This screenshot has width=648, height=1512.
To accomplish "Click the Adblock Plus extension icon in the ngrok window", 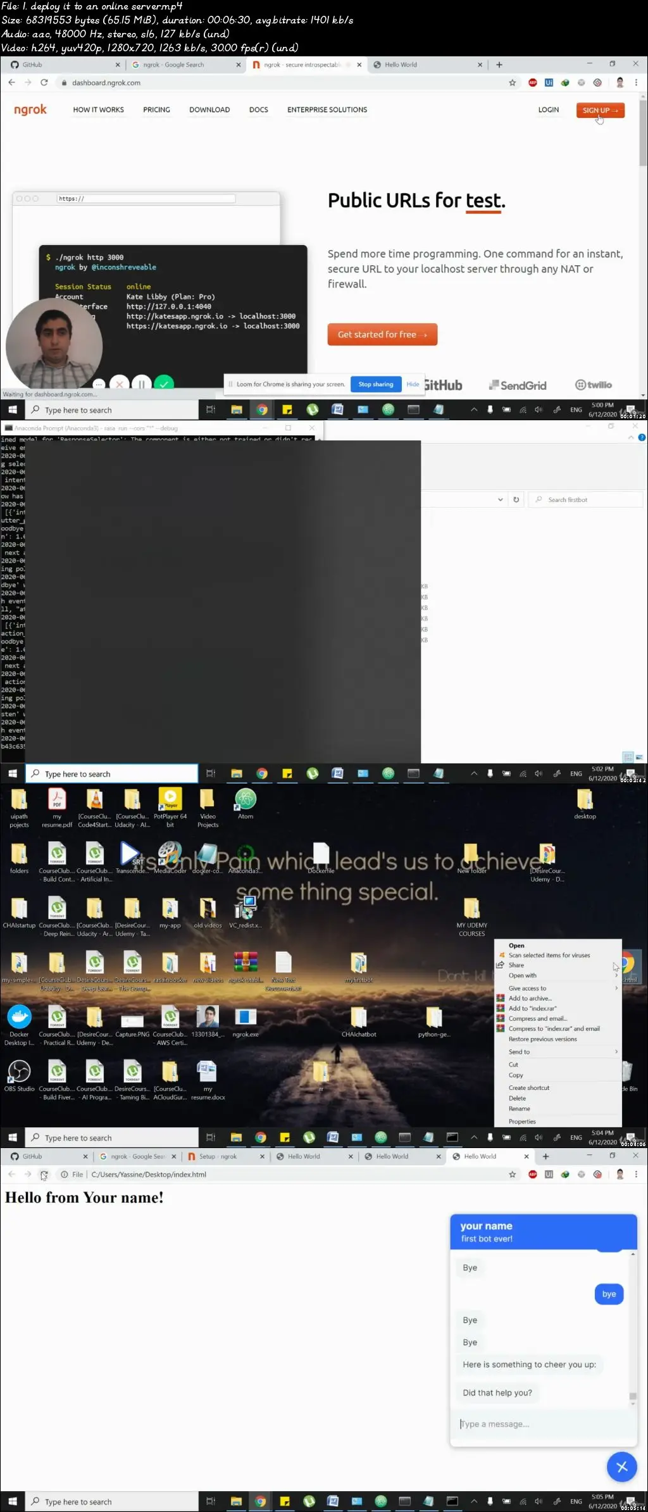I will pyautogui.click(x=532, y=82).
